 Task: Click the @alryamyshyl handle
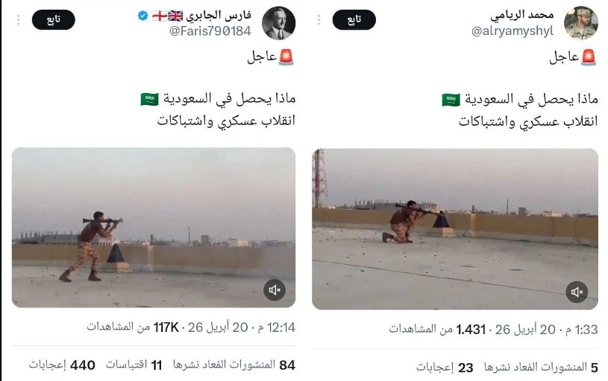coord(513,31)
